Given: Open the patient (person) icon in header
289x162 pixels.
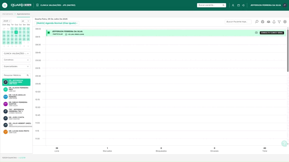Looking at the screenshot, I should 233,5.
